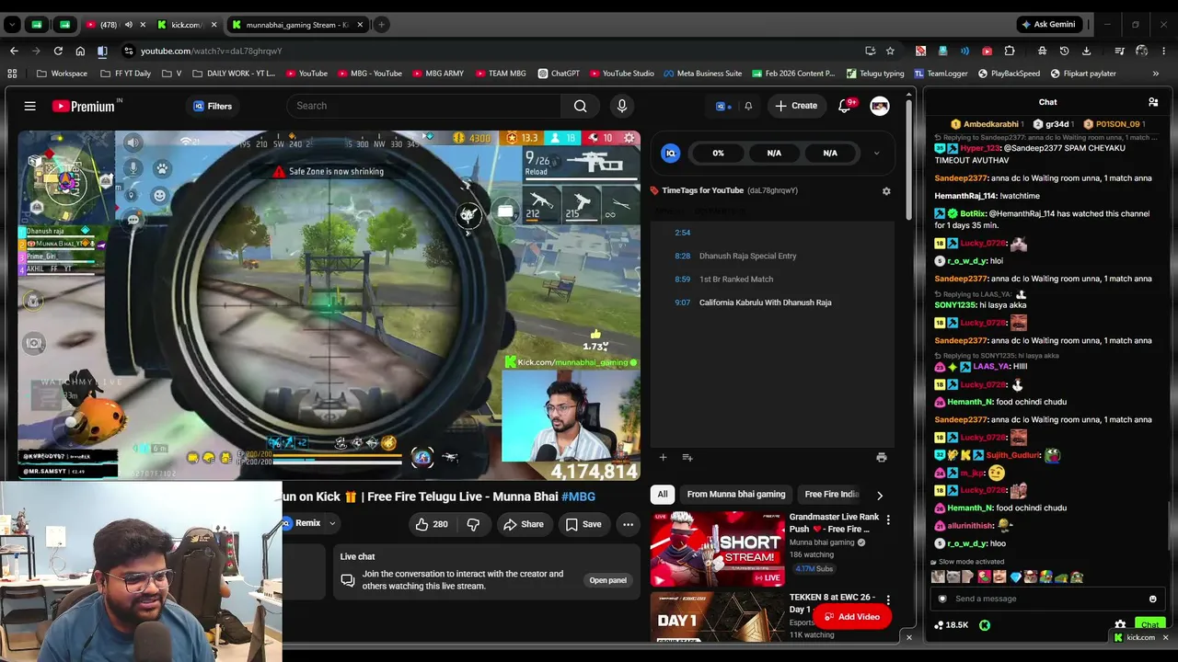
Task: Click the Share button
Action: [523, 524]
